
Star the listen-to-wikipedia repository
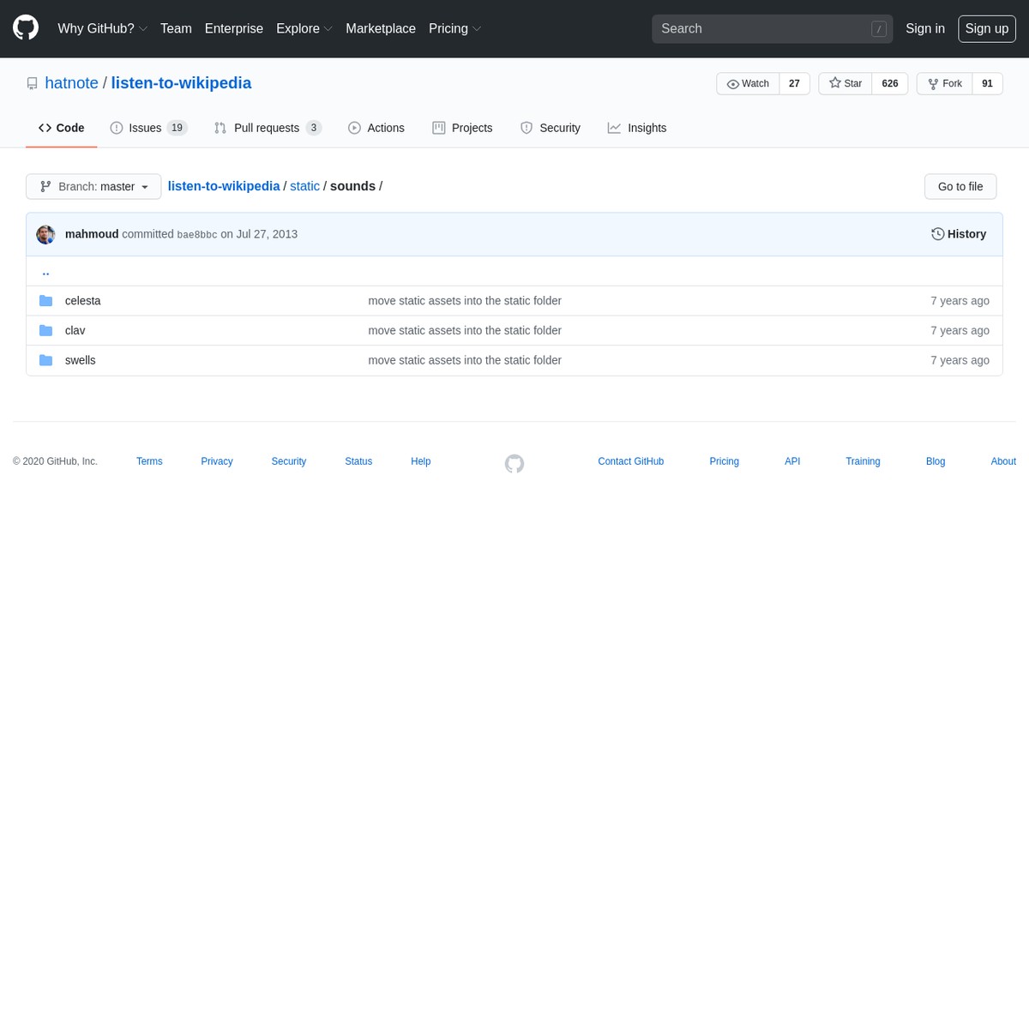click(845, 83)
